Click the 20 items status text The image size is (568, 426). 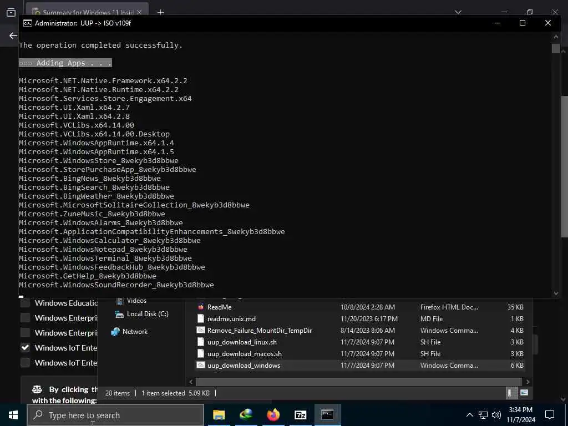[x=118, y=393]
